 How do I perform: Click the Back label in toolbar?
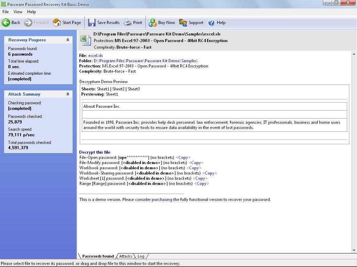[x=16, y=23]
